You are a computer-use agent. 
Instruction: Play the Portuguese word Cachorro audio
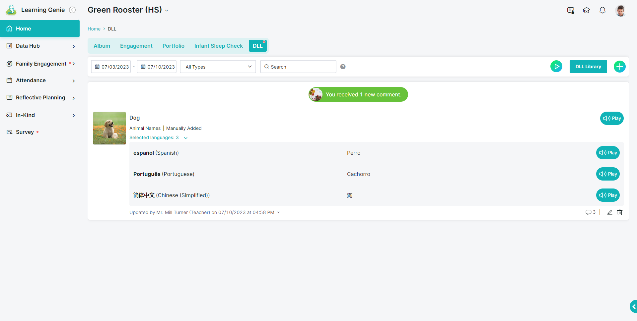click(x=607, y=174)
